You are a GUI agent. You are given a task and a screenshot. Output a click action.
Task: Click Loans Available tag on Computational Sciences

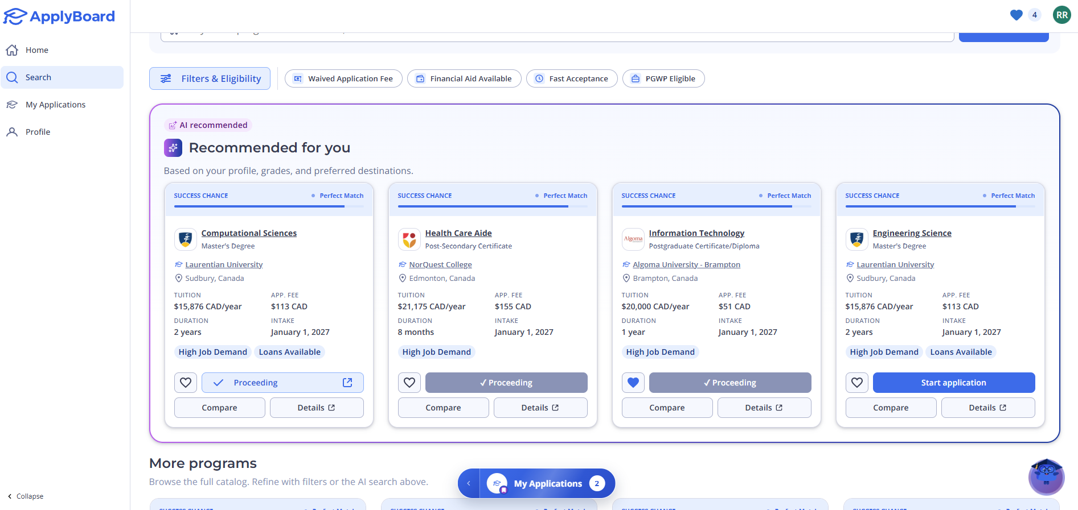pyautogui.click(x=290, y=352)
